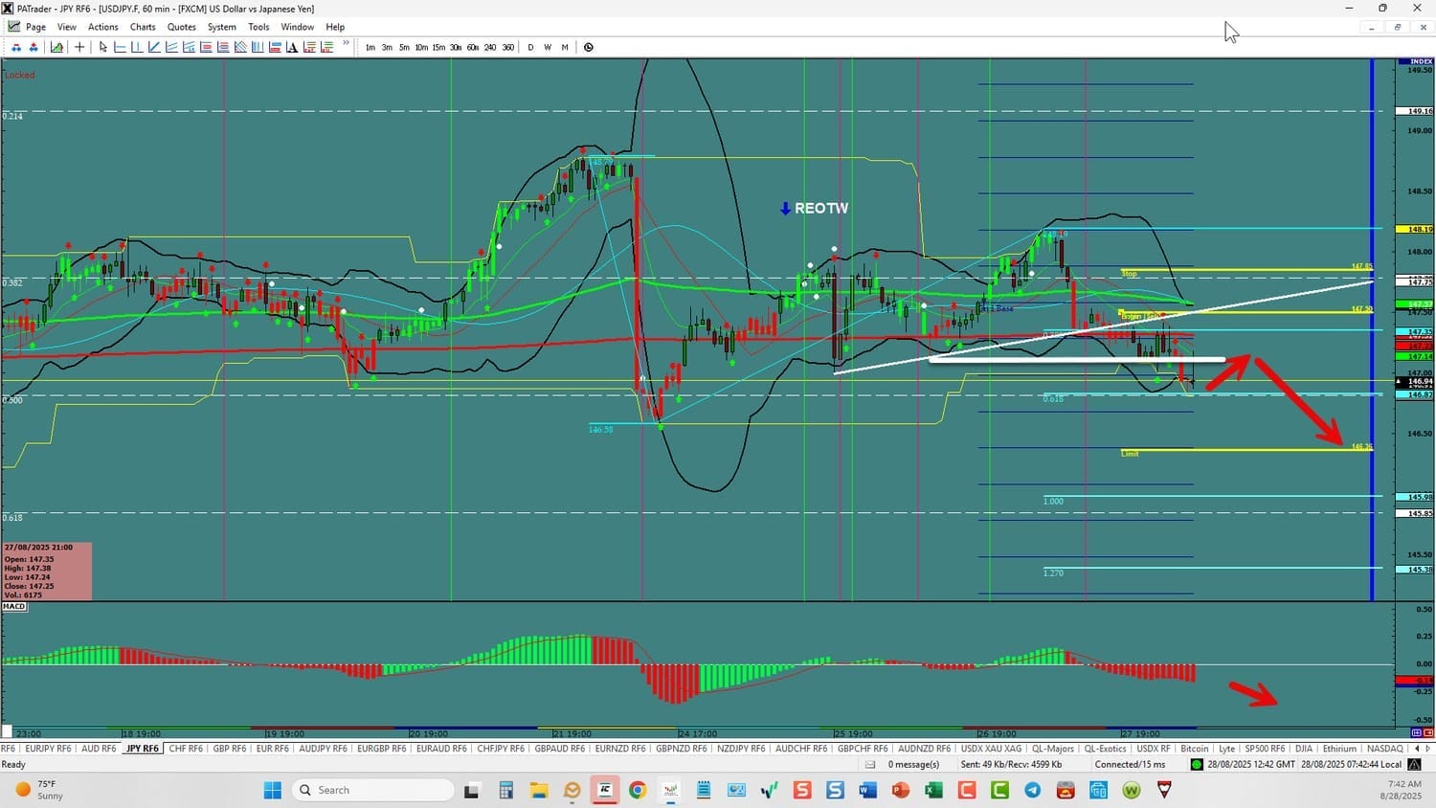The height and width of the screenshot is (808, 1436).
Task: Open Task View from the taskbar
Action: (x=471, y=790)
